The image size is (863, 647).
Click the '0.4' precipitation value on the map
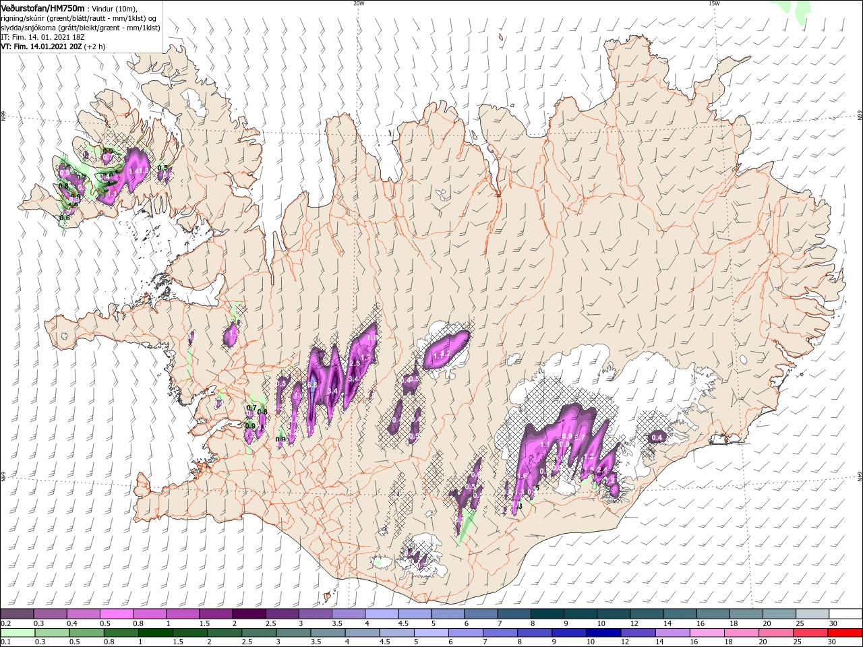click(657, 438)
